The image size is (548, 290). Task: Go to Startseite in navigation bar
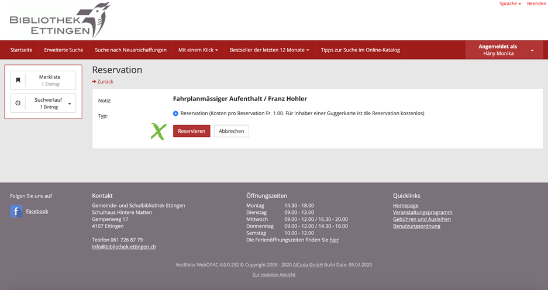click(x=21, y=50)
